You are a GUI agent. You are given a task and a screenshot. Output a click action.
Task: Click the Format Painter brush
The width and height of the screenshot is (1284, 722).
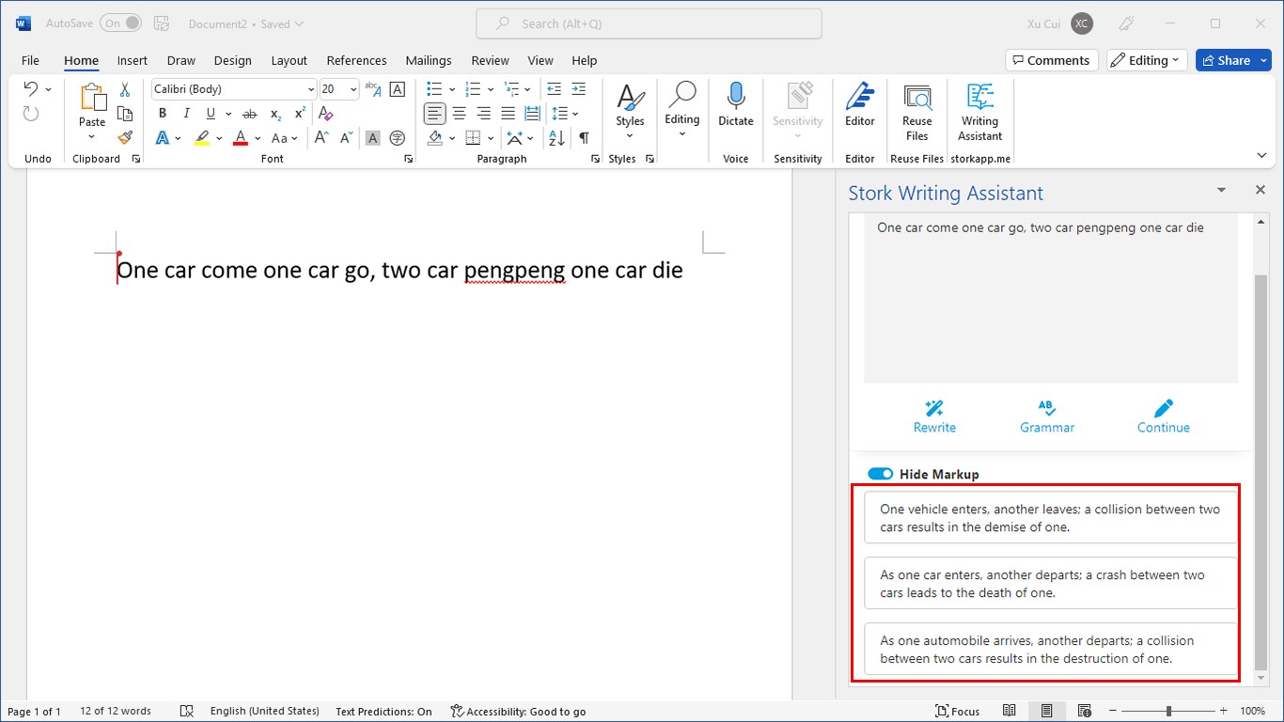coord(125,137)
